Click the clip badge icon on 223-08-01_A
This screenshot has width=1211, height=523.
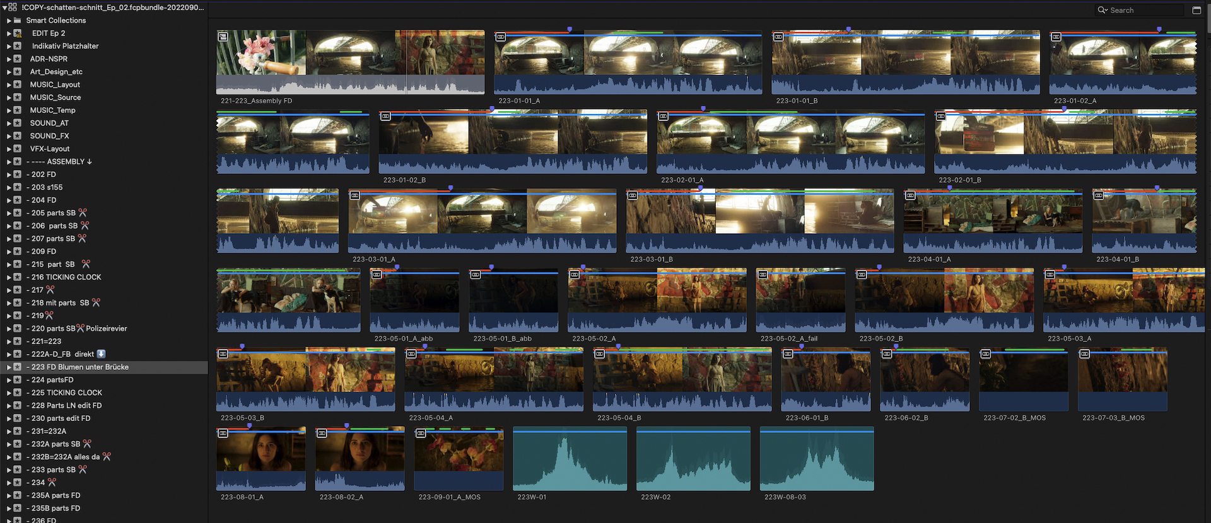coord(223,434)
